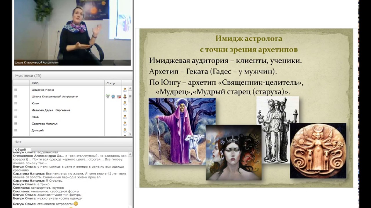Screen dimensions: 371x208
Task: Click the chat message 'нужно уметь носить одежду'
Action: click(x=48, y=198)
